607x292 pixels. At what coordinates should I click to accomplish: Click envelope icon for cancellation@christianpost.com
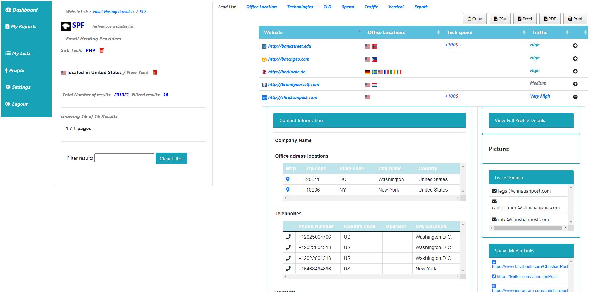[x=494, y=201]
